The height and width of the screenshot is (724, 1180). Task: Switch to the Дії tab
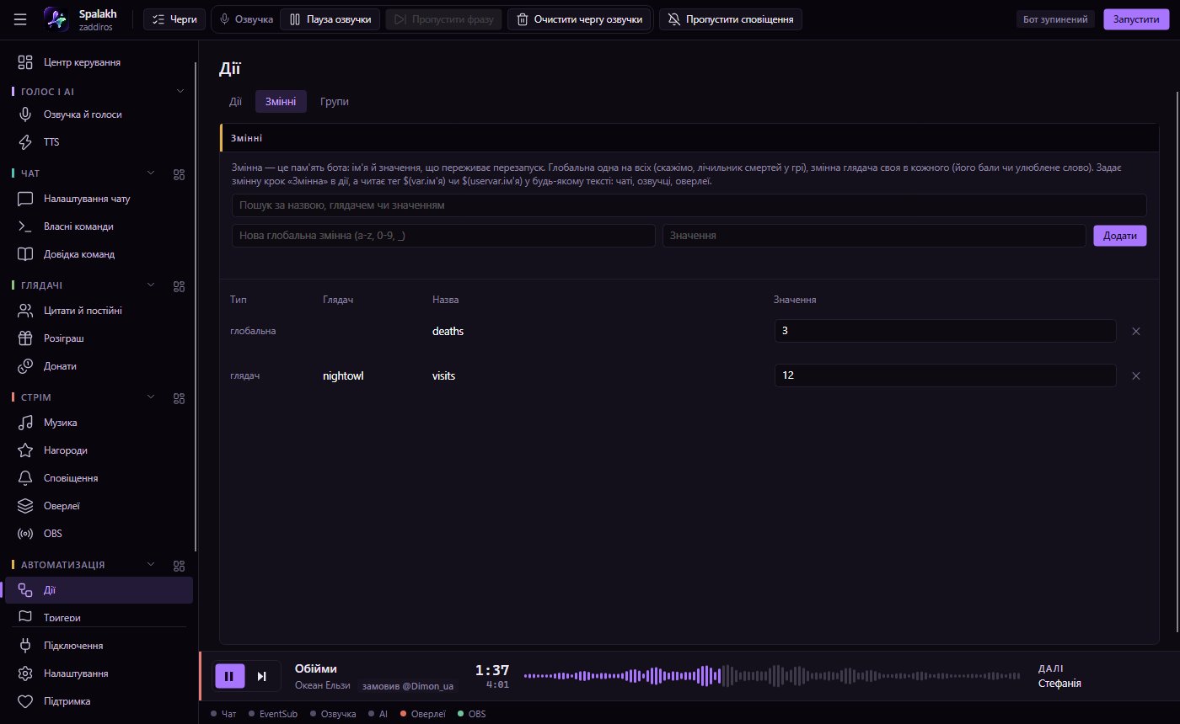pyautogui.click(x=235, y=102)
